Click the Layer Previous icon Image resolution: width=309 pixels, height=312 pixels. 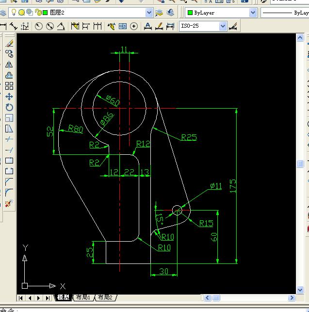click(170, 13)
